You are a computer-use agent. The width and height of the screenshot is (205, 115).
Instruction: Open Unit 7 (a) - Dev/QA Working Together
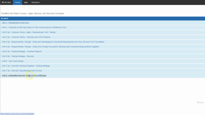click(26, 66)
